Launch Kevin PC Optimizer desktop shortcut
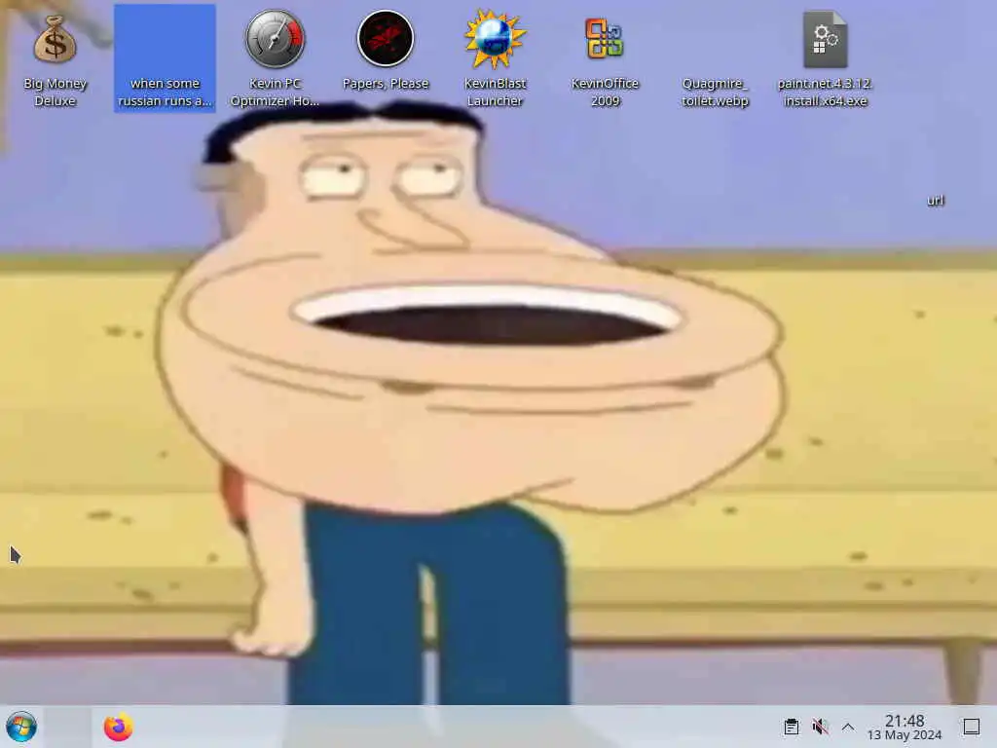This screenshot has height=748, width=997. point(275,57)
